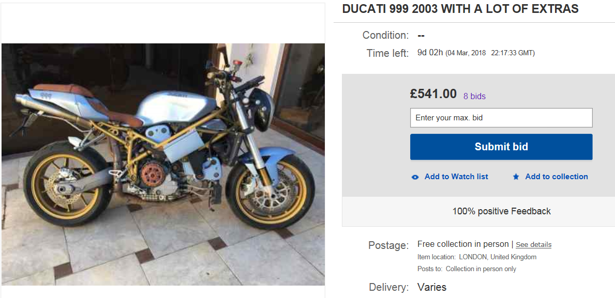
Task: Click the Ducati 999 2003 listing title
Action: pyautogui.click(x=460, y=9)
